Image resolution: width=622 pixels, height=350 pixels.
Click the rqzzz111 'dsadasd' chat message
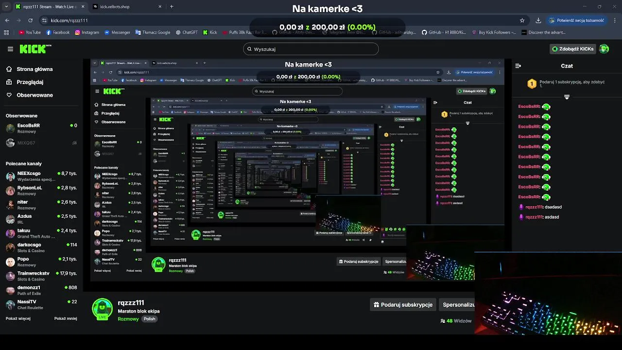click(540, 207)
